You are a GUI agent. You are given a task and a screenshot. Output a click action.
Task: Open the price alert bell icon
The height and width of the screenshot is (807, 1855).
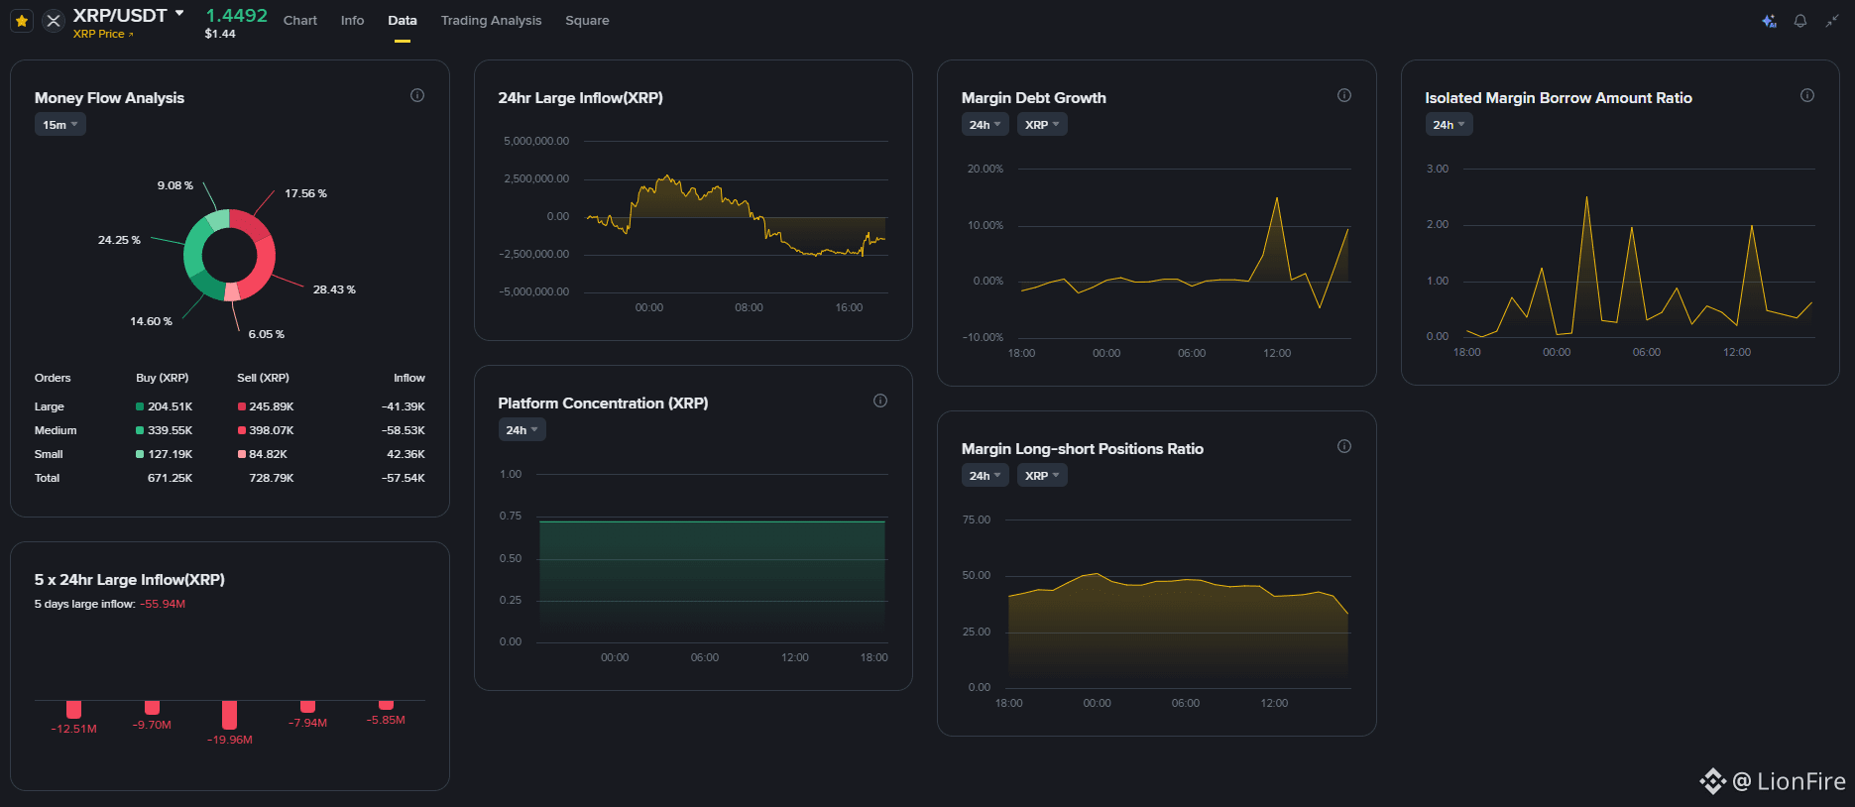point(1800,21)
